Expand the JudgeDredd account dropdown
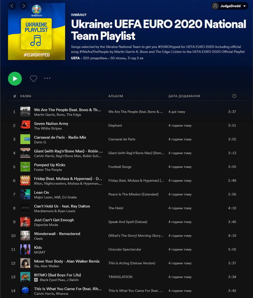 pos(245,6)
